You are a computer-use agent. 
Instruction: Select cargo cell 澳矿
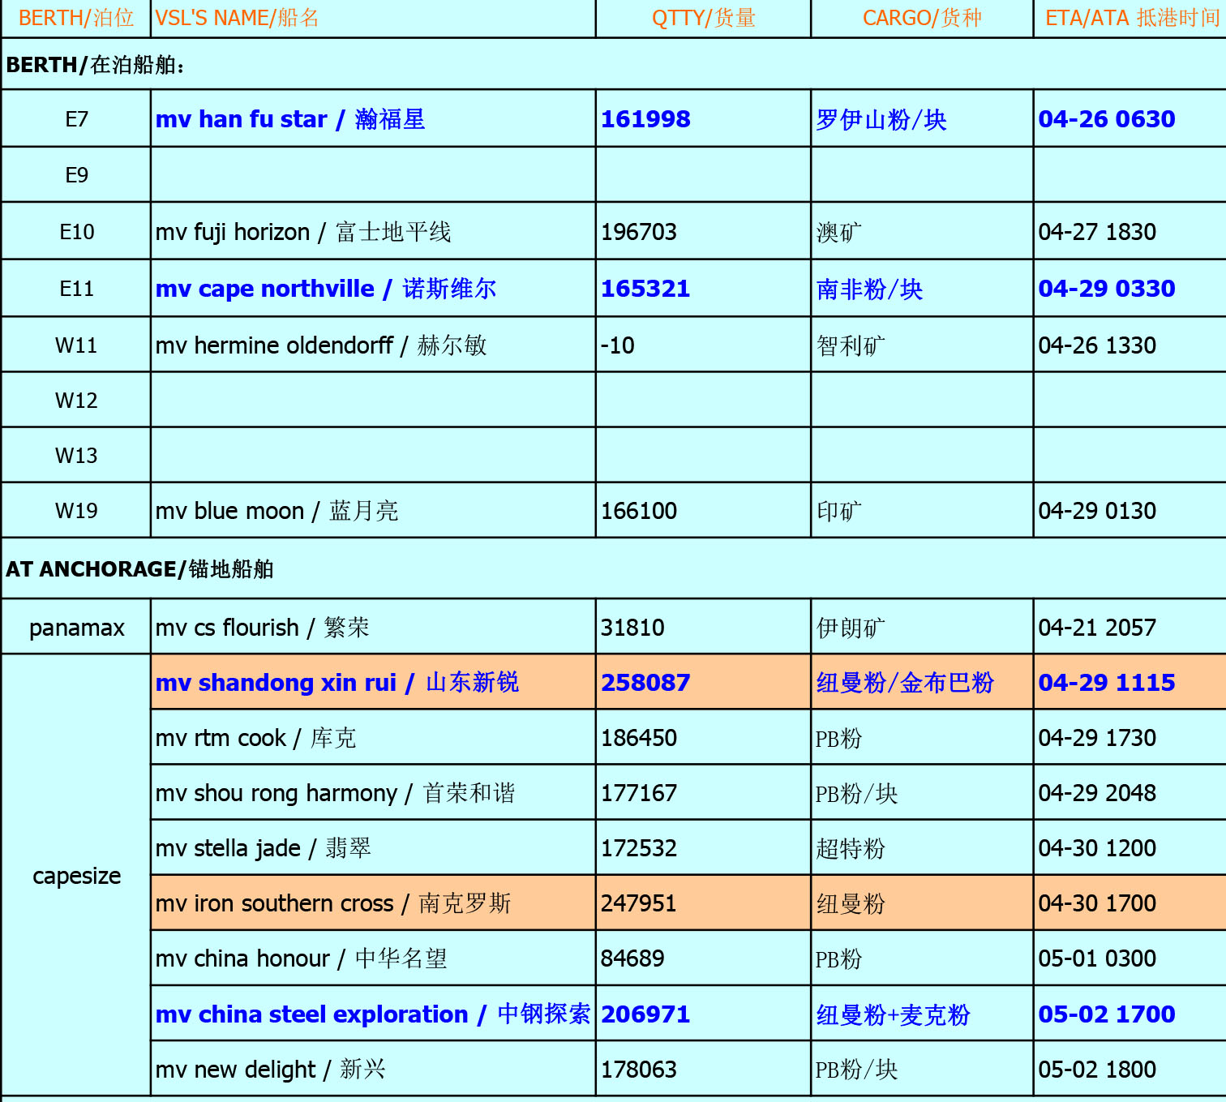coord(922,231)
